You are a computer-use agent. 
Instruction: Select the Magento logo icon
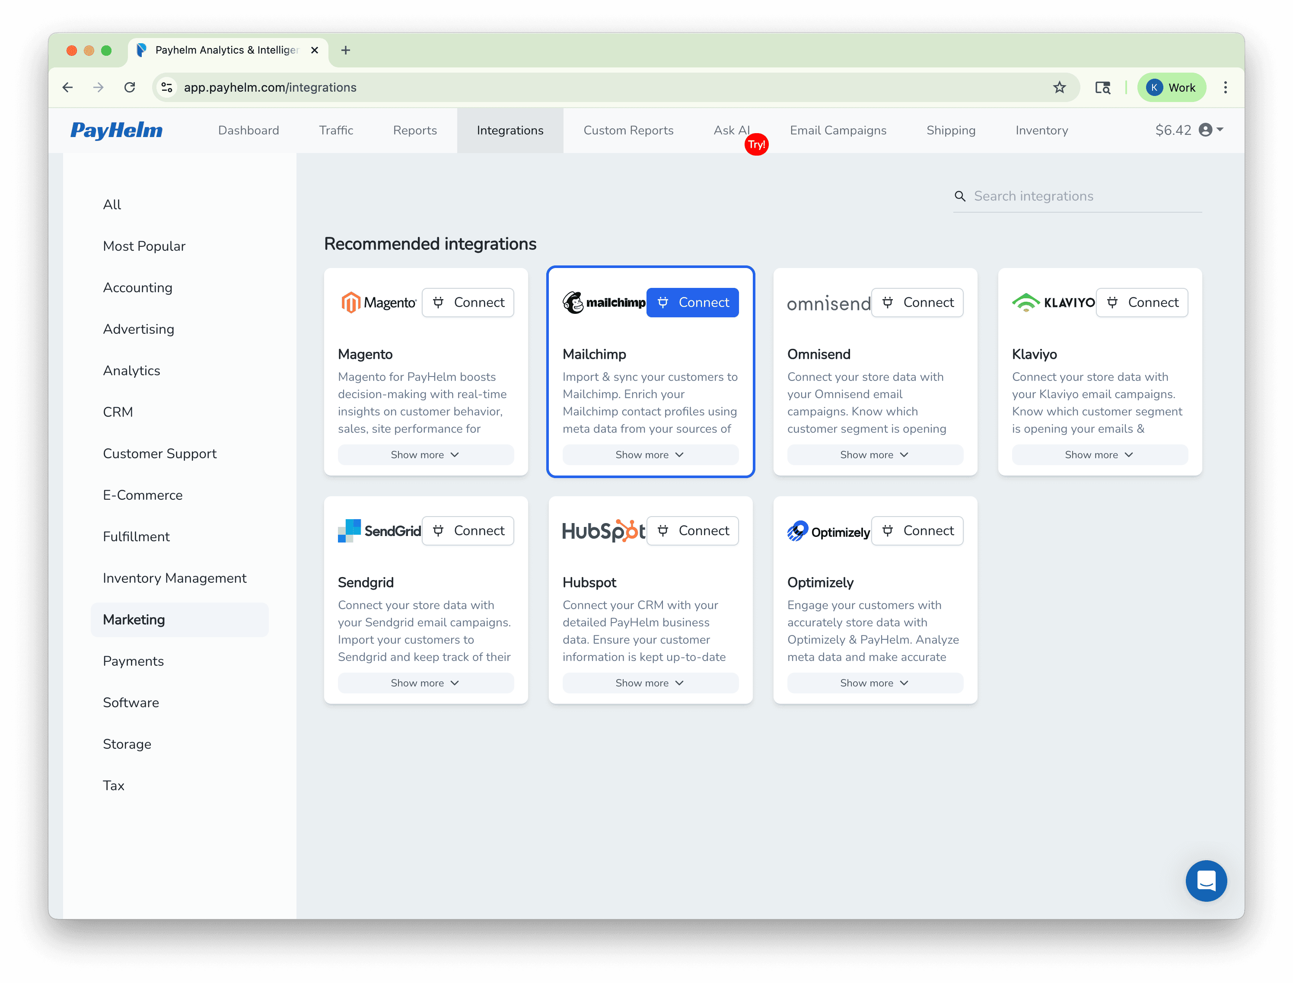[x=351, y=303]
